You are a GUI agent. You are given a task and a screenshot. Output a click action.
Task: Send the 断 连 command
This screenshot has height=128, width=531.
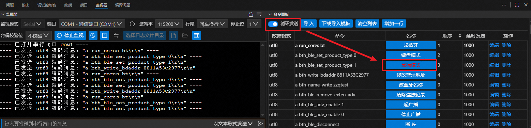point(411,124)
